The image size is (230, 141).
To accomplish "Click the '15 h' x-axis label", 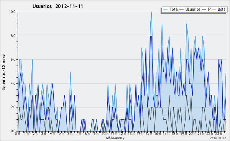I will point(149,133).
